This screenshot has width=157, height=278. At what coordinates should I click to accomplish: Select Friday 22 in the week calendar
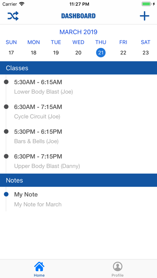(123, 53)
